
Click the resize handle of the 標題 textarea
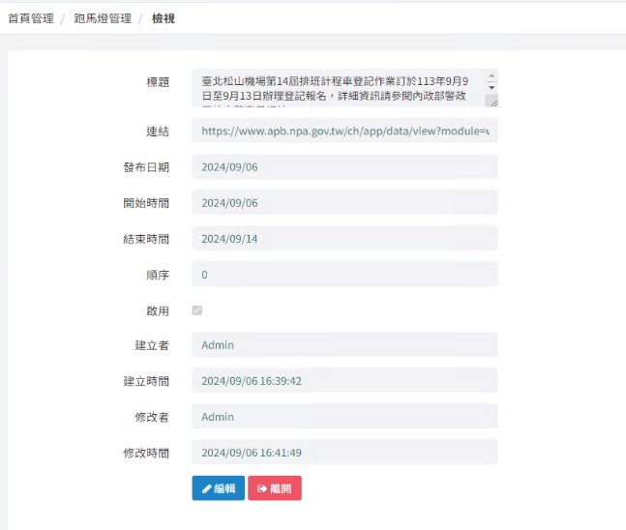(493, 103)
